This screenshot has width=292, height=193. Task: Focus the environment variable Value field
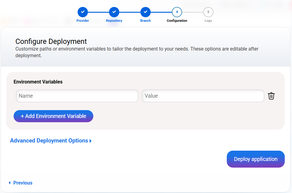[203, 96]
